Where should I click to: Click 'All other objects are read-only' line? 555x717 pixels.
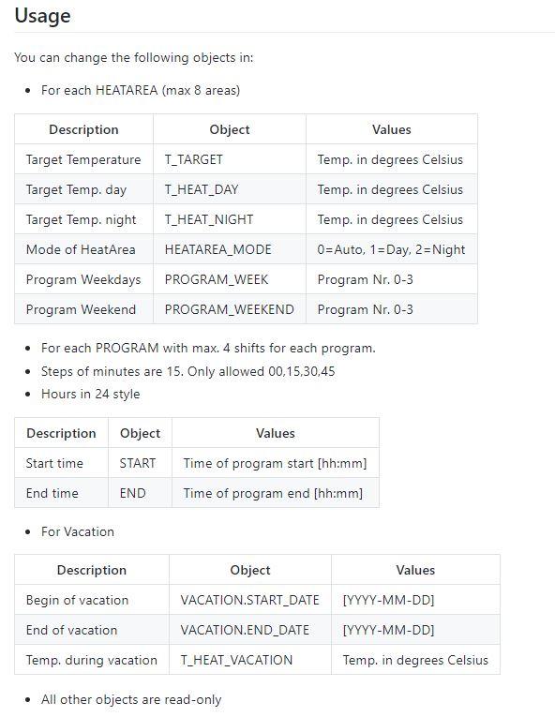click(x=131, y=699)
